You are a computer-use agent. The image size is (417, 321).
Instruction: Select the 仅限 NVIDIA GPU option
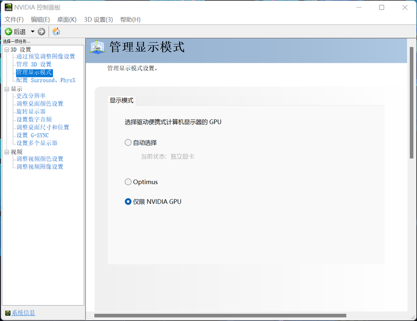tap(128, 202)
